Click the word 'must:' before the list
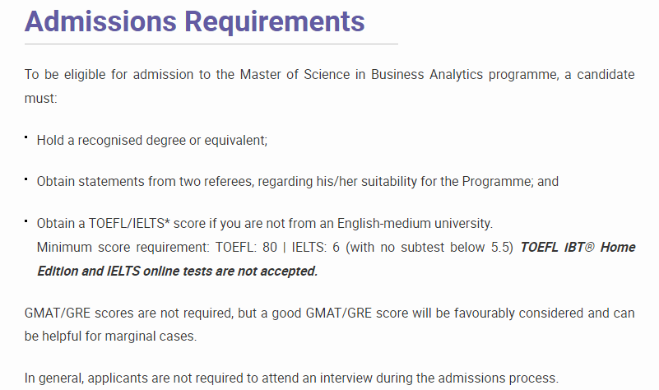 point(41,99)
